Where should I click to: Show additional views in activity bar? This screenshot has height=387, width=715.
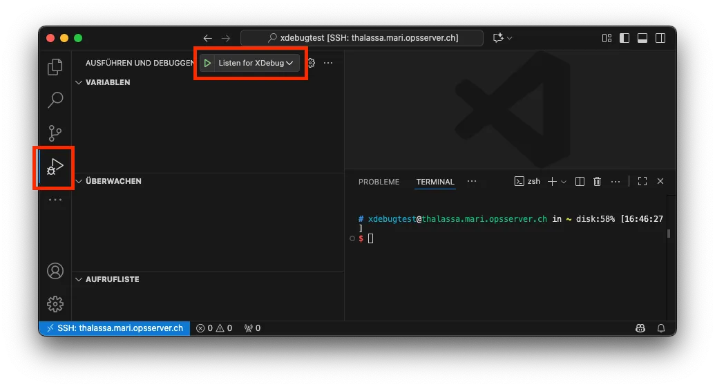pyautogui.click(x=55, y=200)
